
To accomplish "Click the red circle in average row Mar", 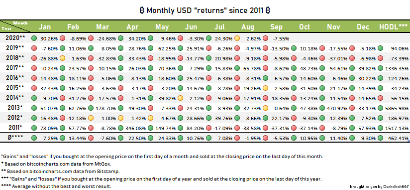I will 91,138.
